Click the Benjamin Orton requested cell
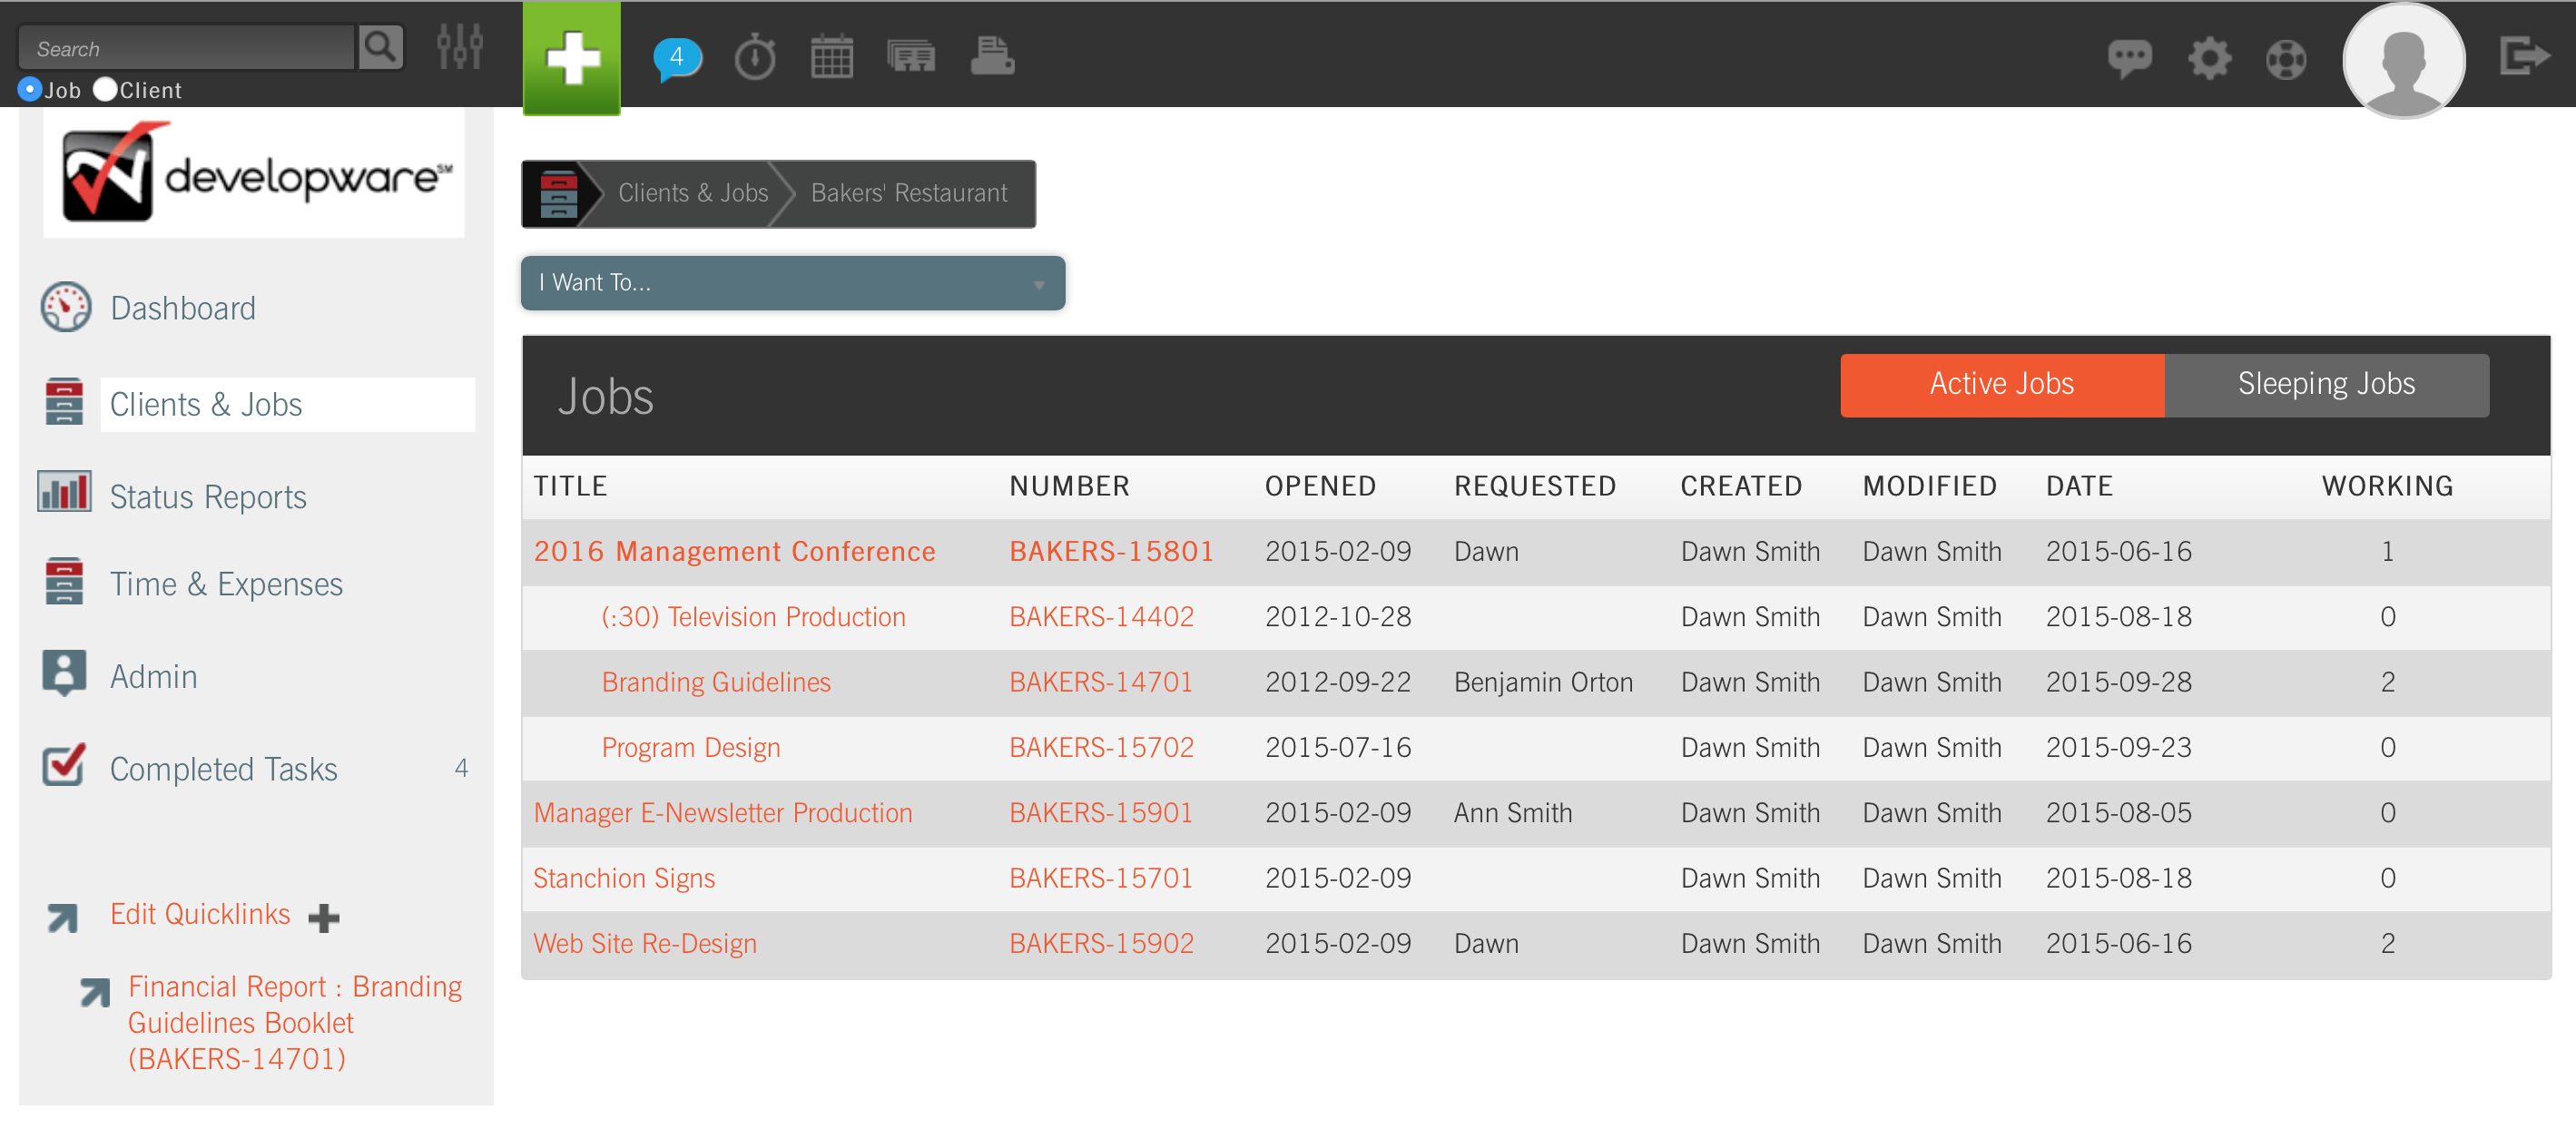Screen dimensions: 2576x1129 point(1543,682)
